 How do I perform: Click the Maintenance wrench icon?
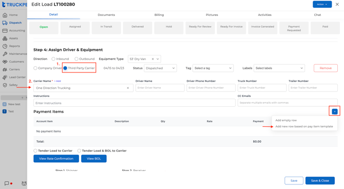pos(5,54)
